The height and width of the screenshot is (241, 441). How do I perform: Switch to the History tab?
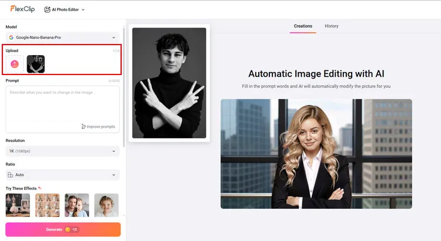pyautogui.click(x=331, y=26)
